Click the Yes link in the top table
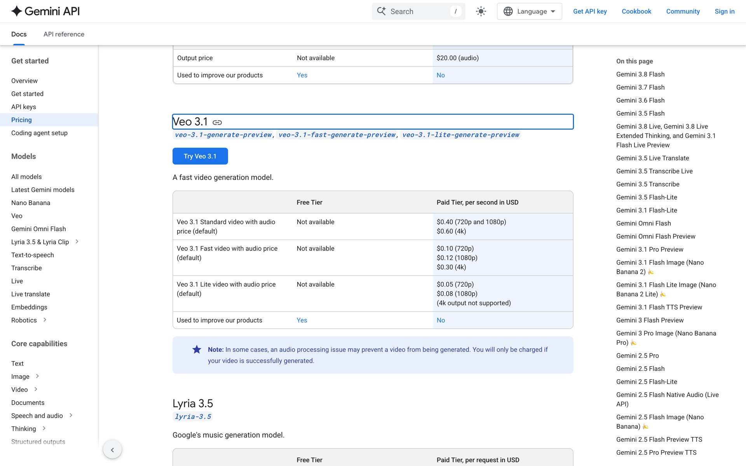Viewport: 746px width, 466px height. click(302, 75)
